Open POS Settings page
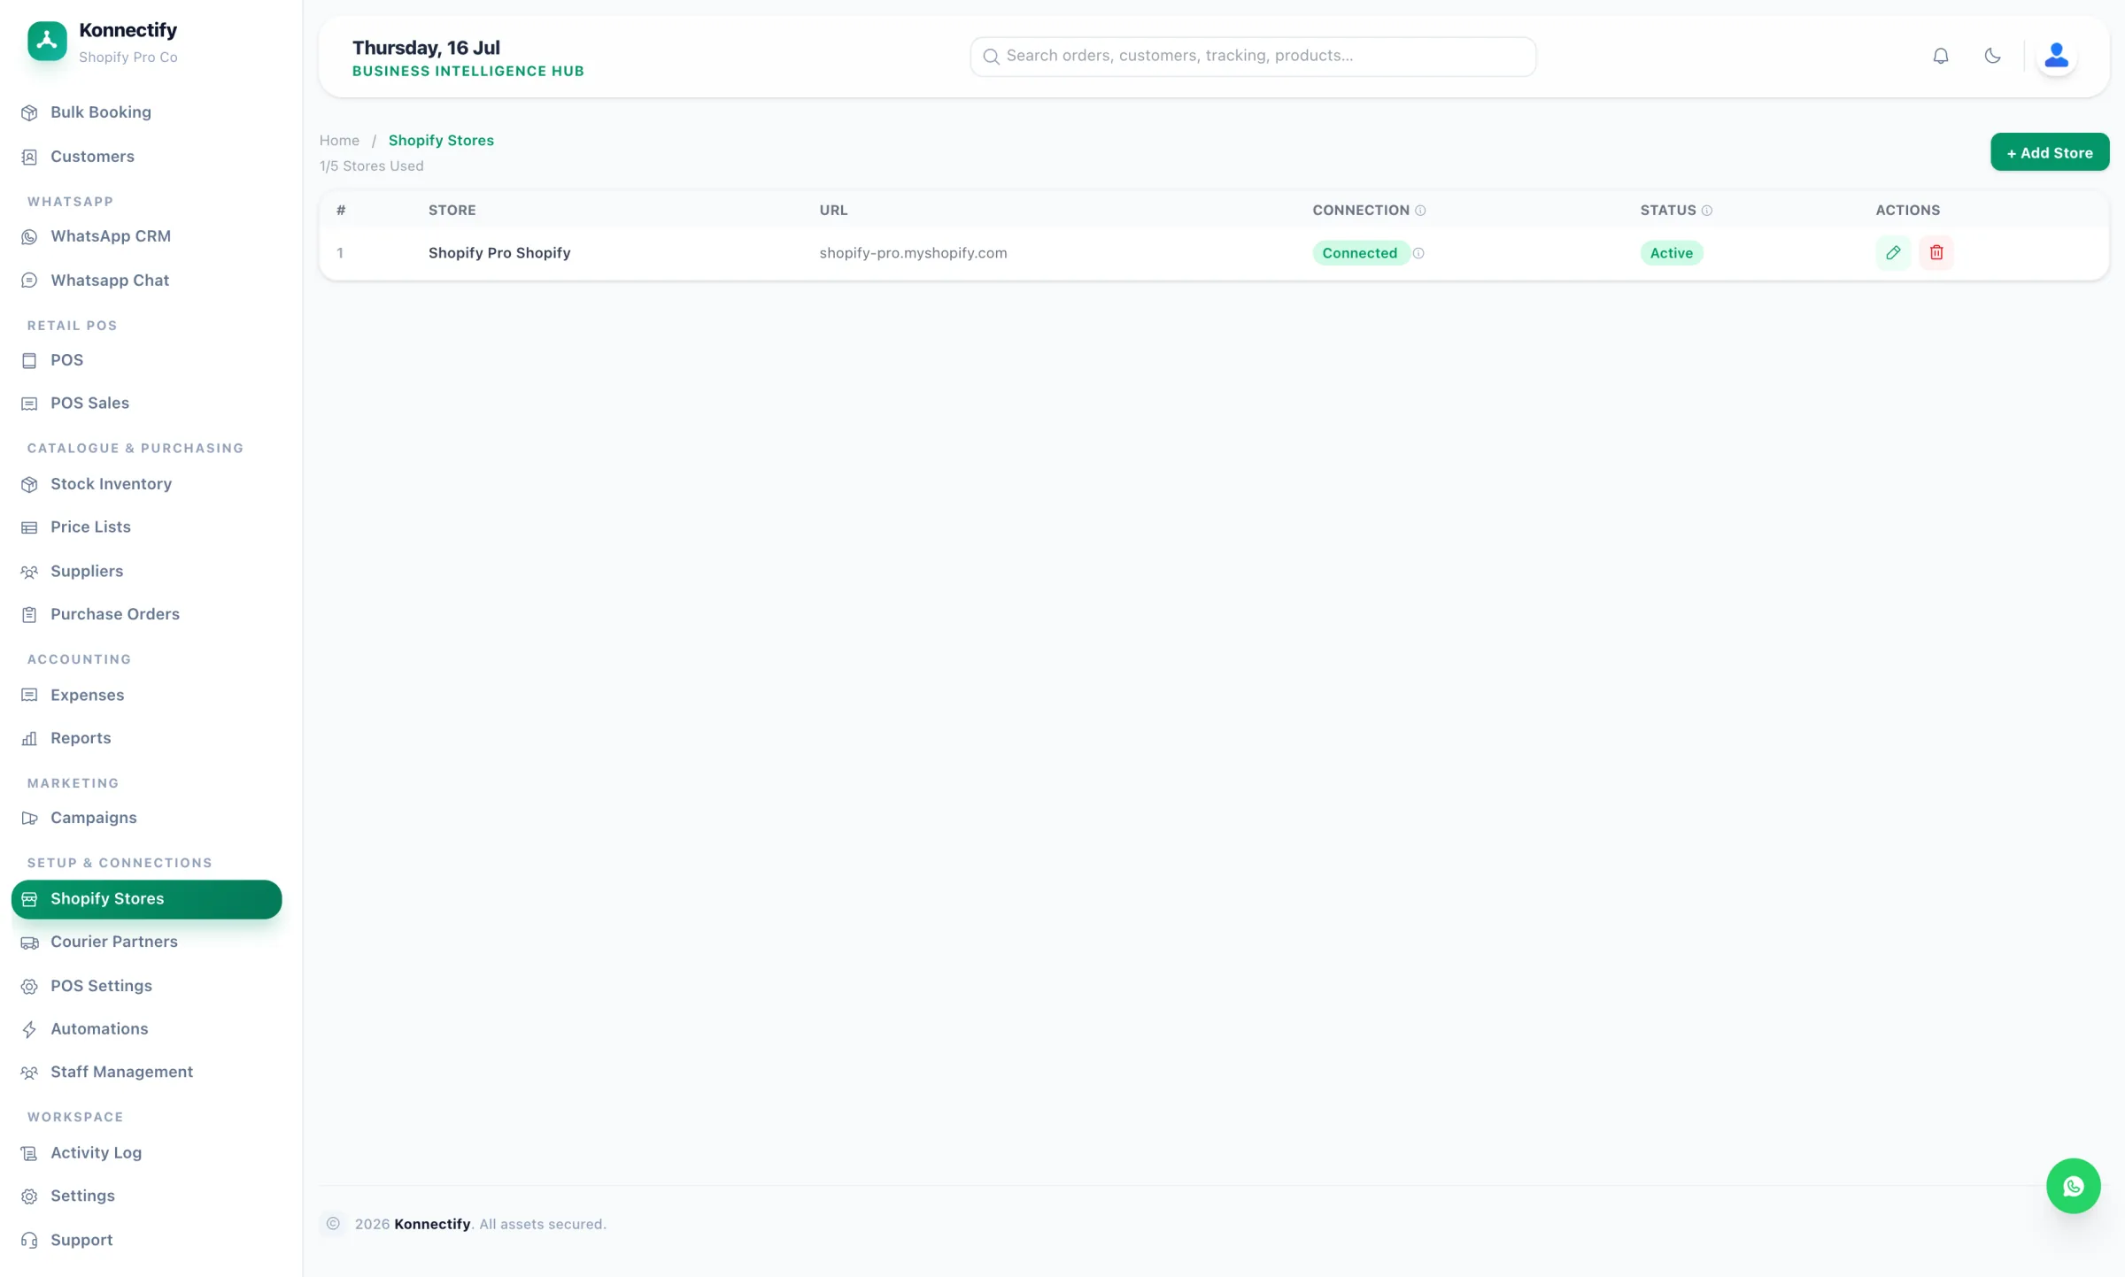The image size is (2125, 1277). point(146,986)
